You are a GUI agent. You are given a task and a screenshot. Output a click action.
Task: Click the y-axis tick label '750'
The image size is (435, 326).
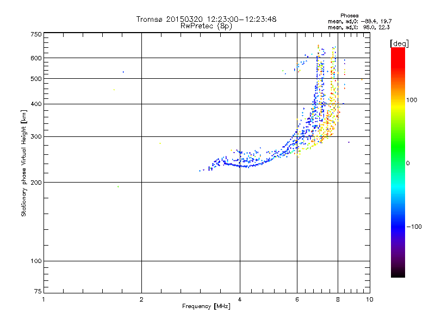(x=36, y=34)
